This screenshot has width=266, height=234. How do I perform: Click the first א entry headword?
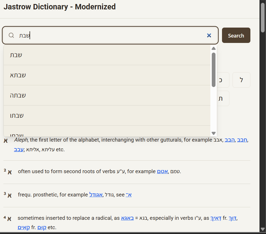pos(6,140)
